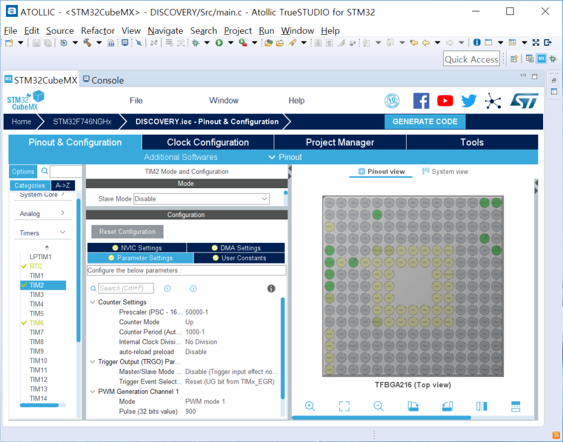563x442 pixels.
Task: Click the Options button
Action: click(x=23, y=171)
